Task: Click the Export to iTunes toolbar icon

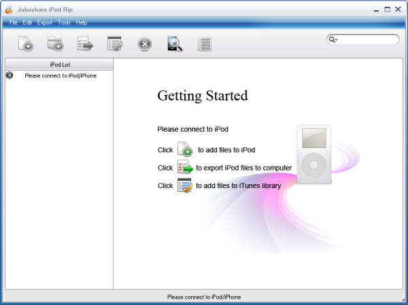Action: 115,44
